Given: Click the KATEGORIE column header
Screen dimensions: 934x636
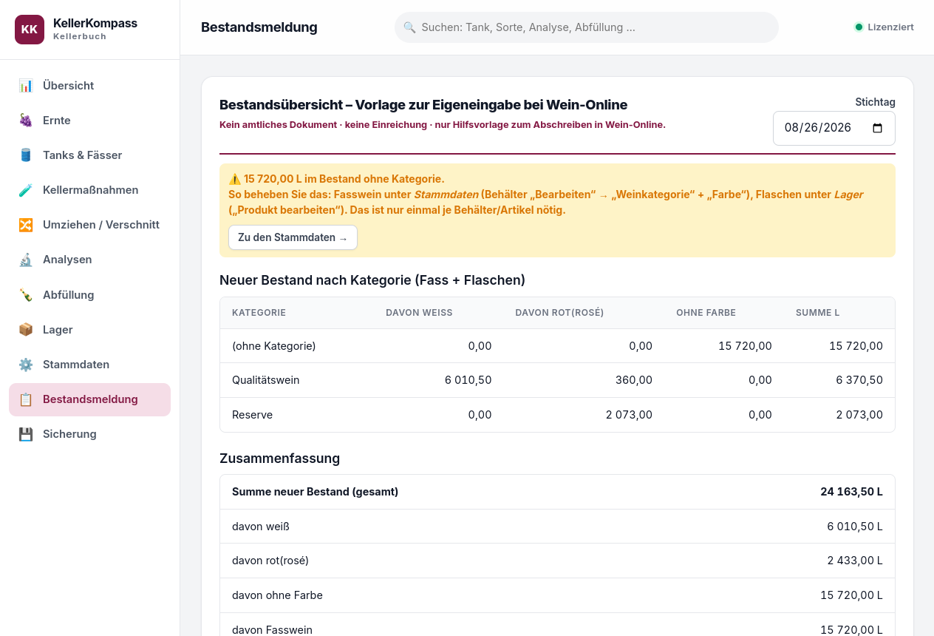Looking at the screenshot, I should click(x=259, y=313).
